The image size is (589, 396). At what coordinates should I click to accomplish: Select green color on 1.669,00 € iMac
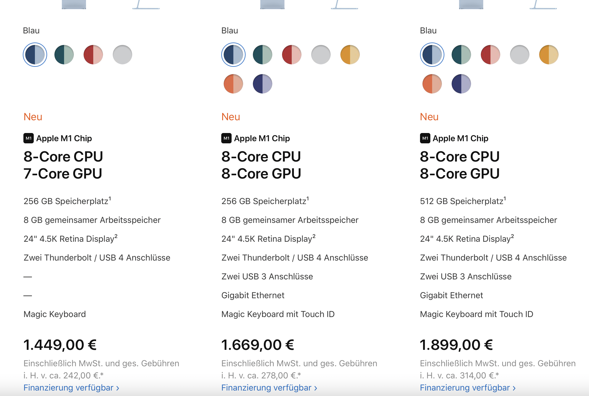[263, 55]
